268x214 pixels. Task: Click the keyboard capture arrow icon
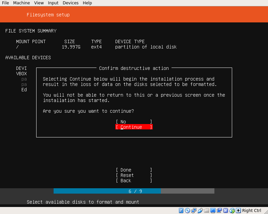(238, 211)
